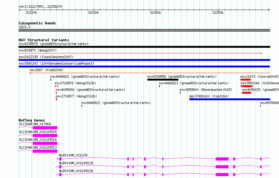
Task: Click the 32240k ruler tick label
Action: (x=156, y=12)
